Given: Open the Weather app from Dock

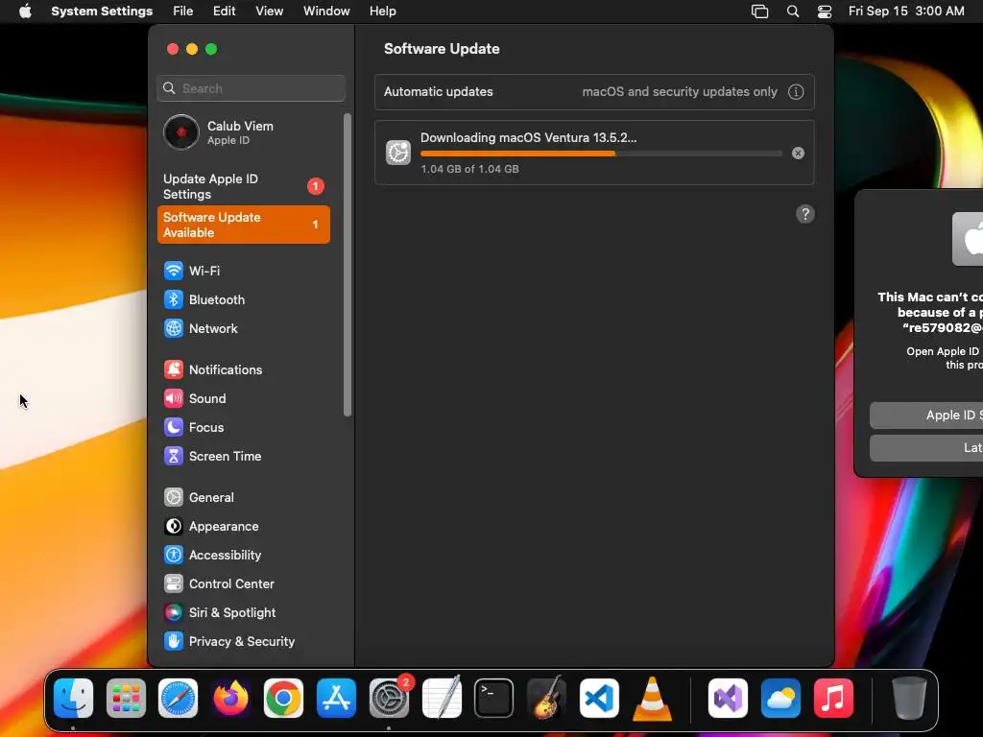Looking at the screenshot, I should pos(780,698).
